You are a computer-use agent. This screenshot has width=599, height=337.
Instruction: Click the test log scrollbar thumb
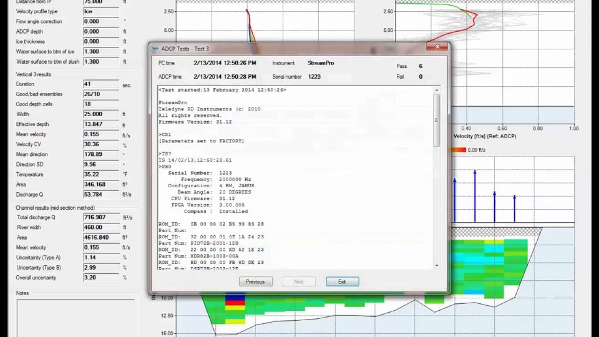pyautogui.click(x=437, y=120)
